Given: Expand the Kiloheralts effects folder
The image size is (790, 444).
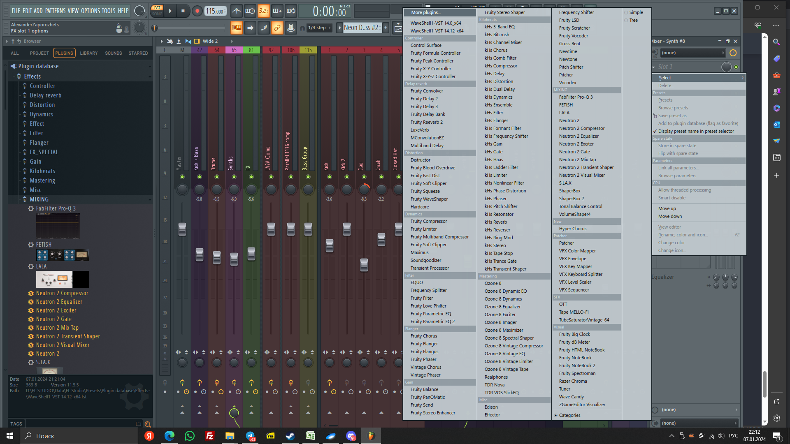Looking at the screenshot, I should tap(42, 171).
